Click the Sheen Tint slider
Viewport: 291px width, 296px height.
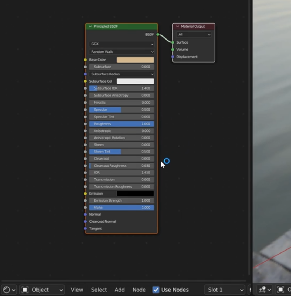click(x=121, y=152)
